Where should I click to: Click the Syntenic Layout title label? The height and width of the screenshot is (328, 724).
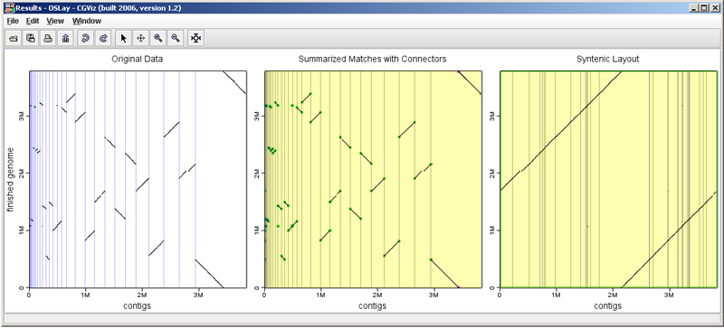click(x=608, y=59)
